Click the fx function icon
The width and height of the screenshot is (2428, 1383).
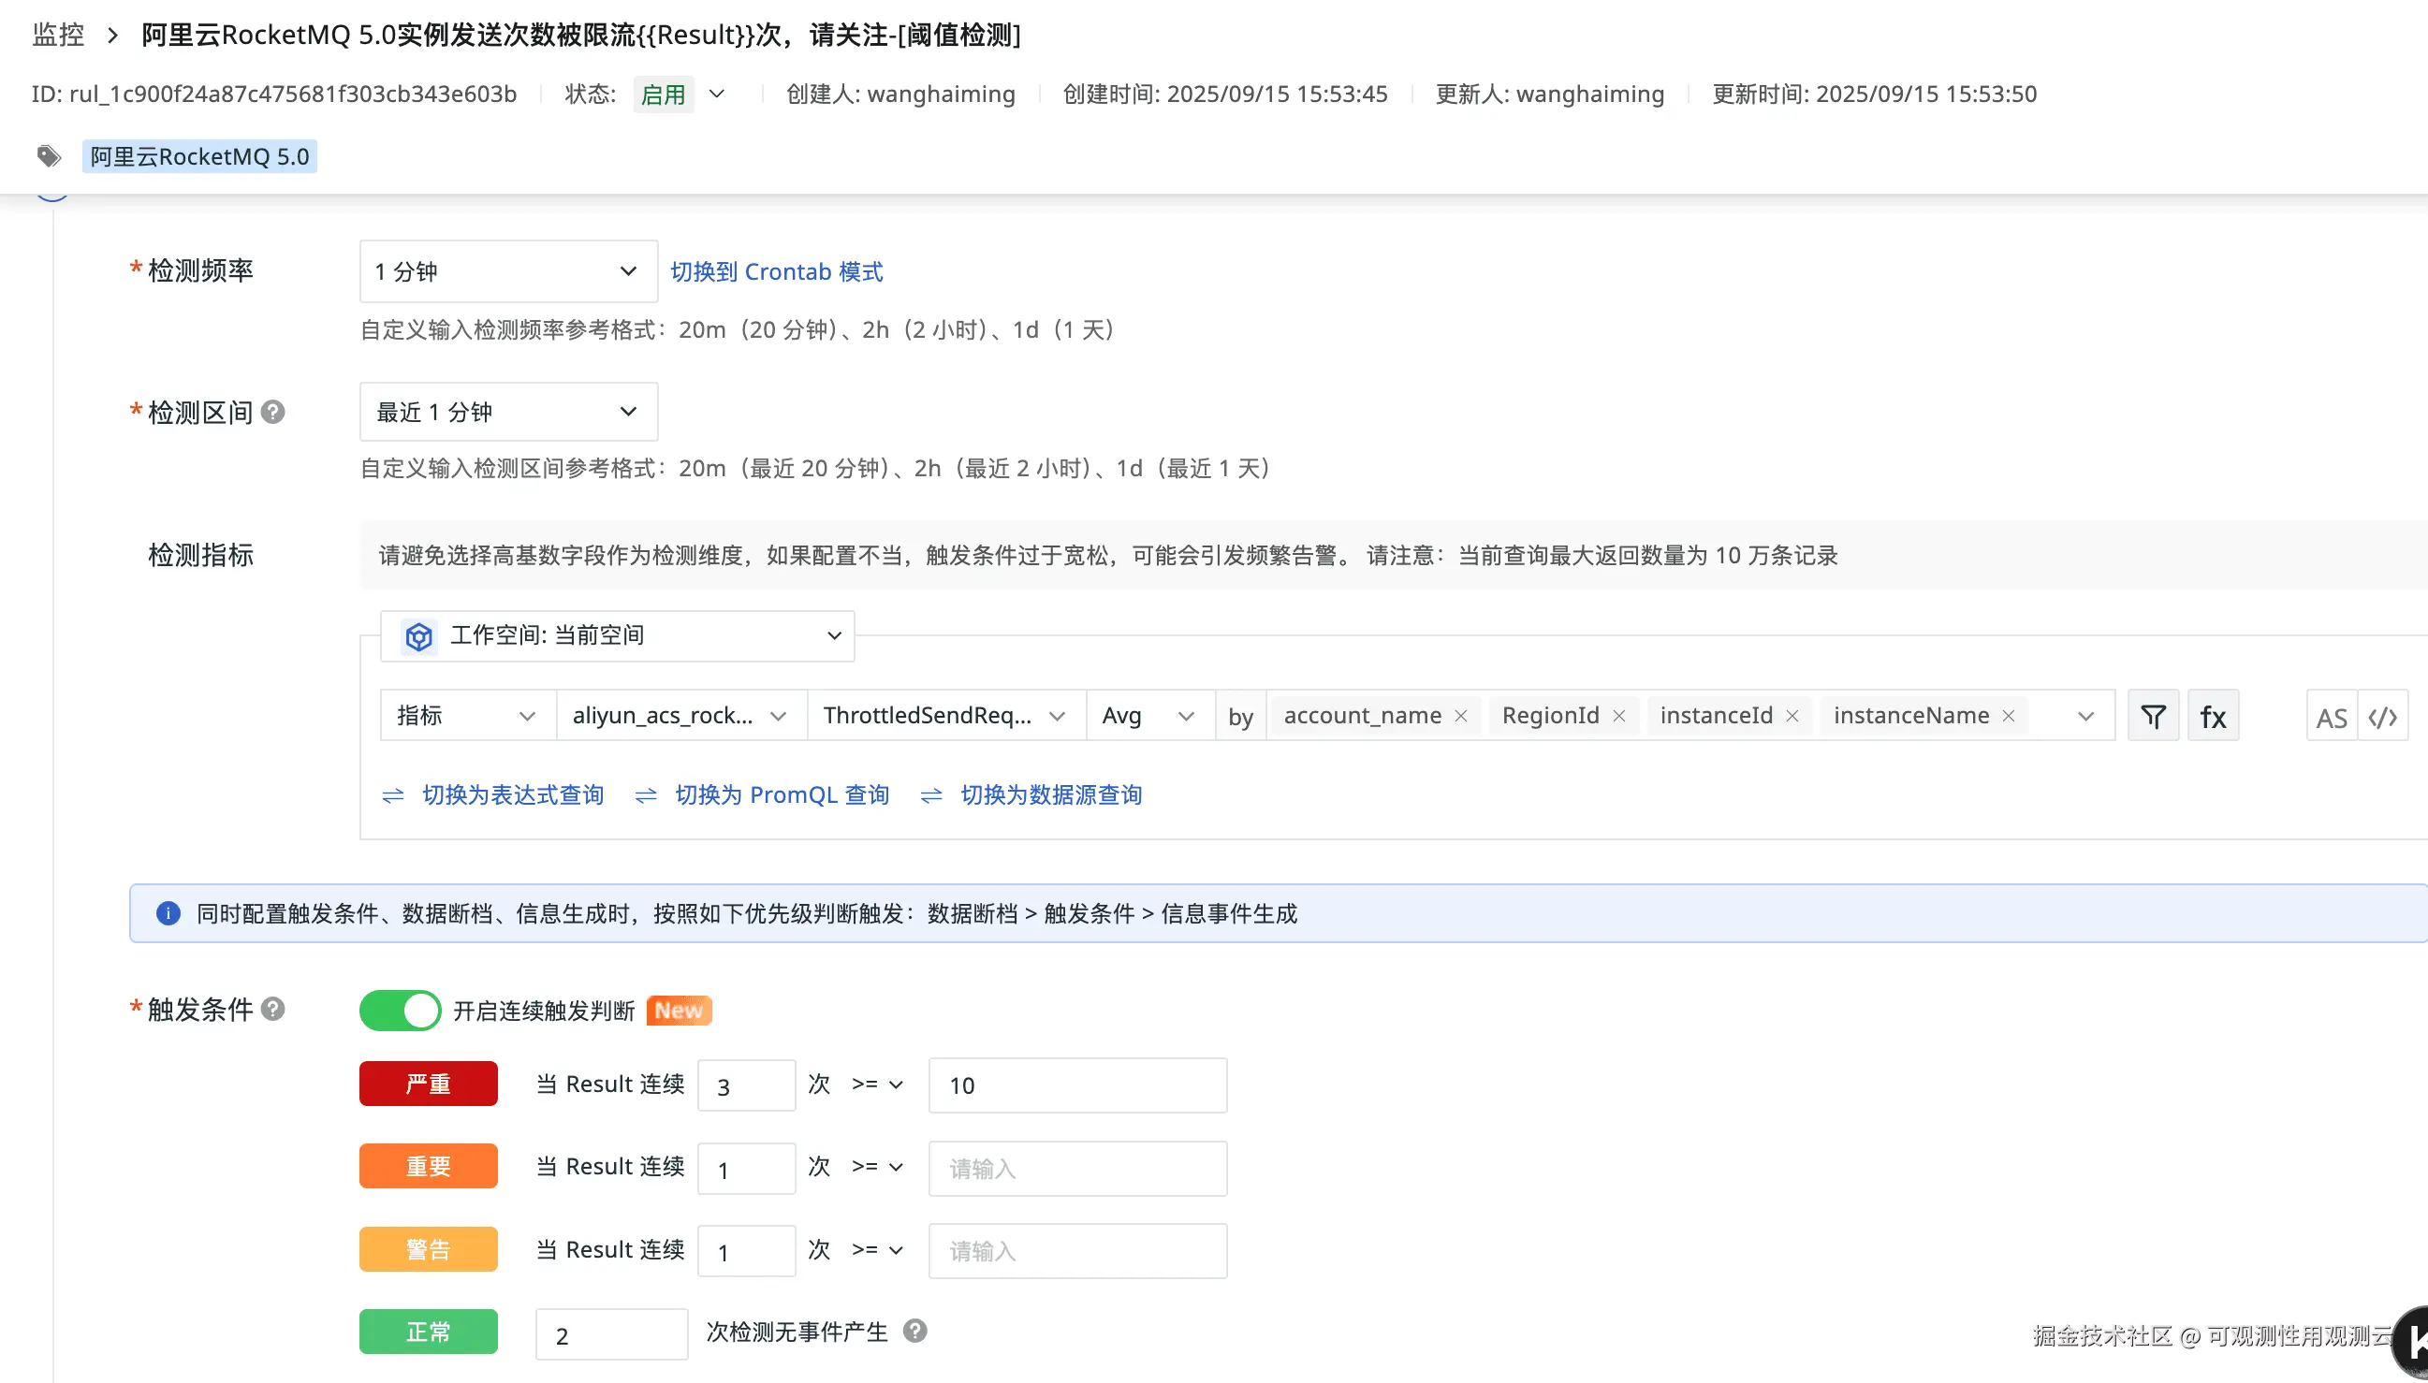[x=2213, y=716]
